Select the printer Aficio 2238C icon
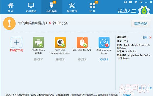 click(38, 42)
